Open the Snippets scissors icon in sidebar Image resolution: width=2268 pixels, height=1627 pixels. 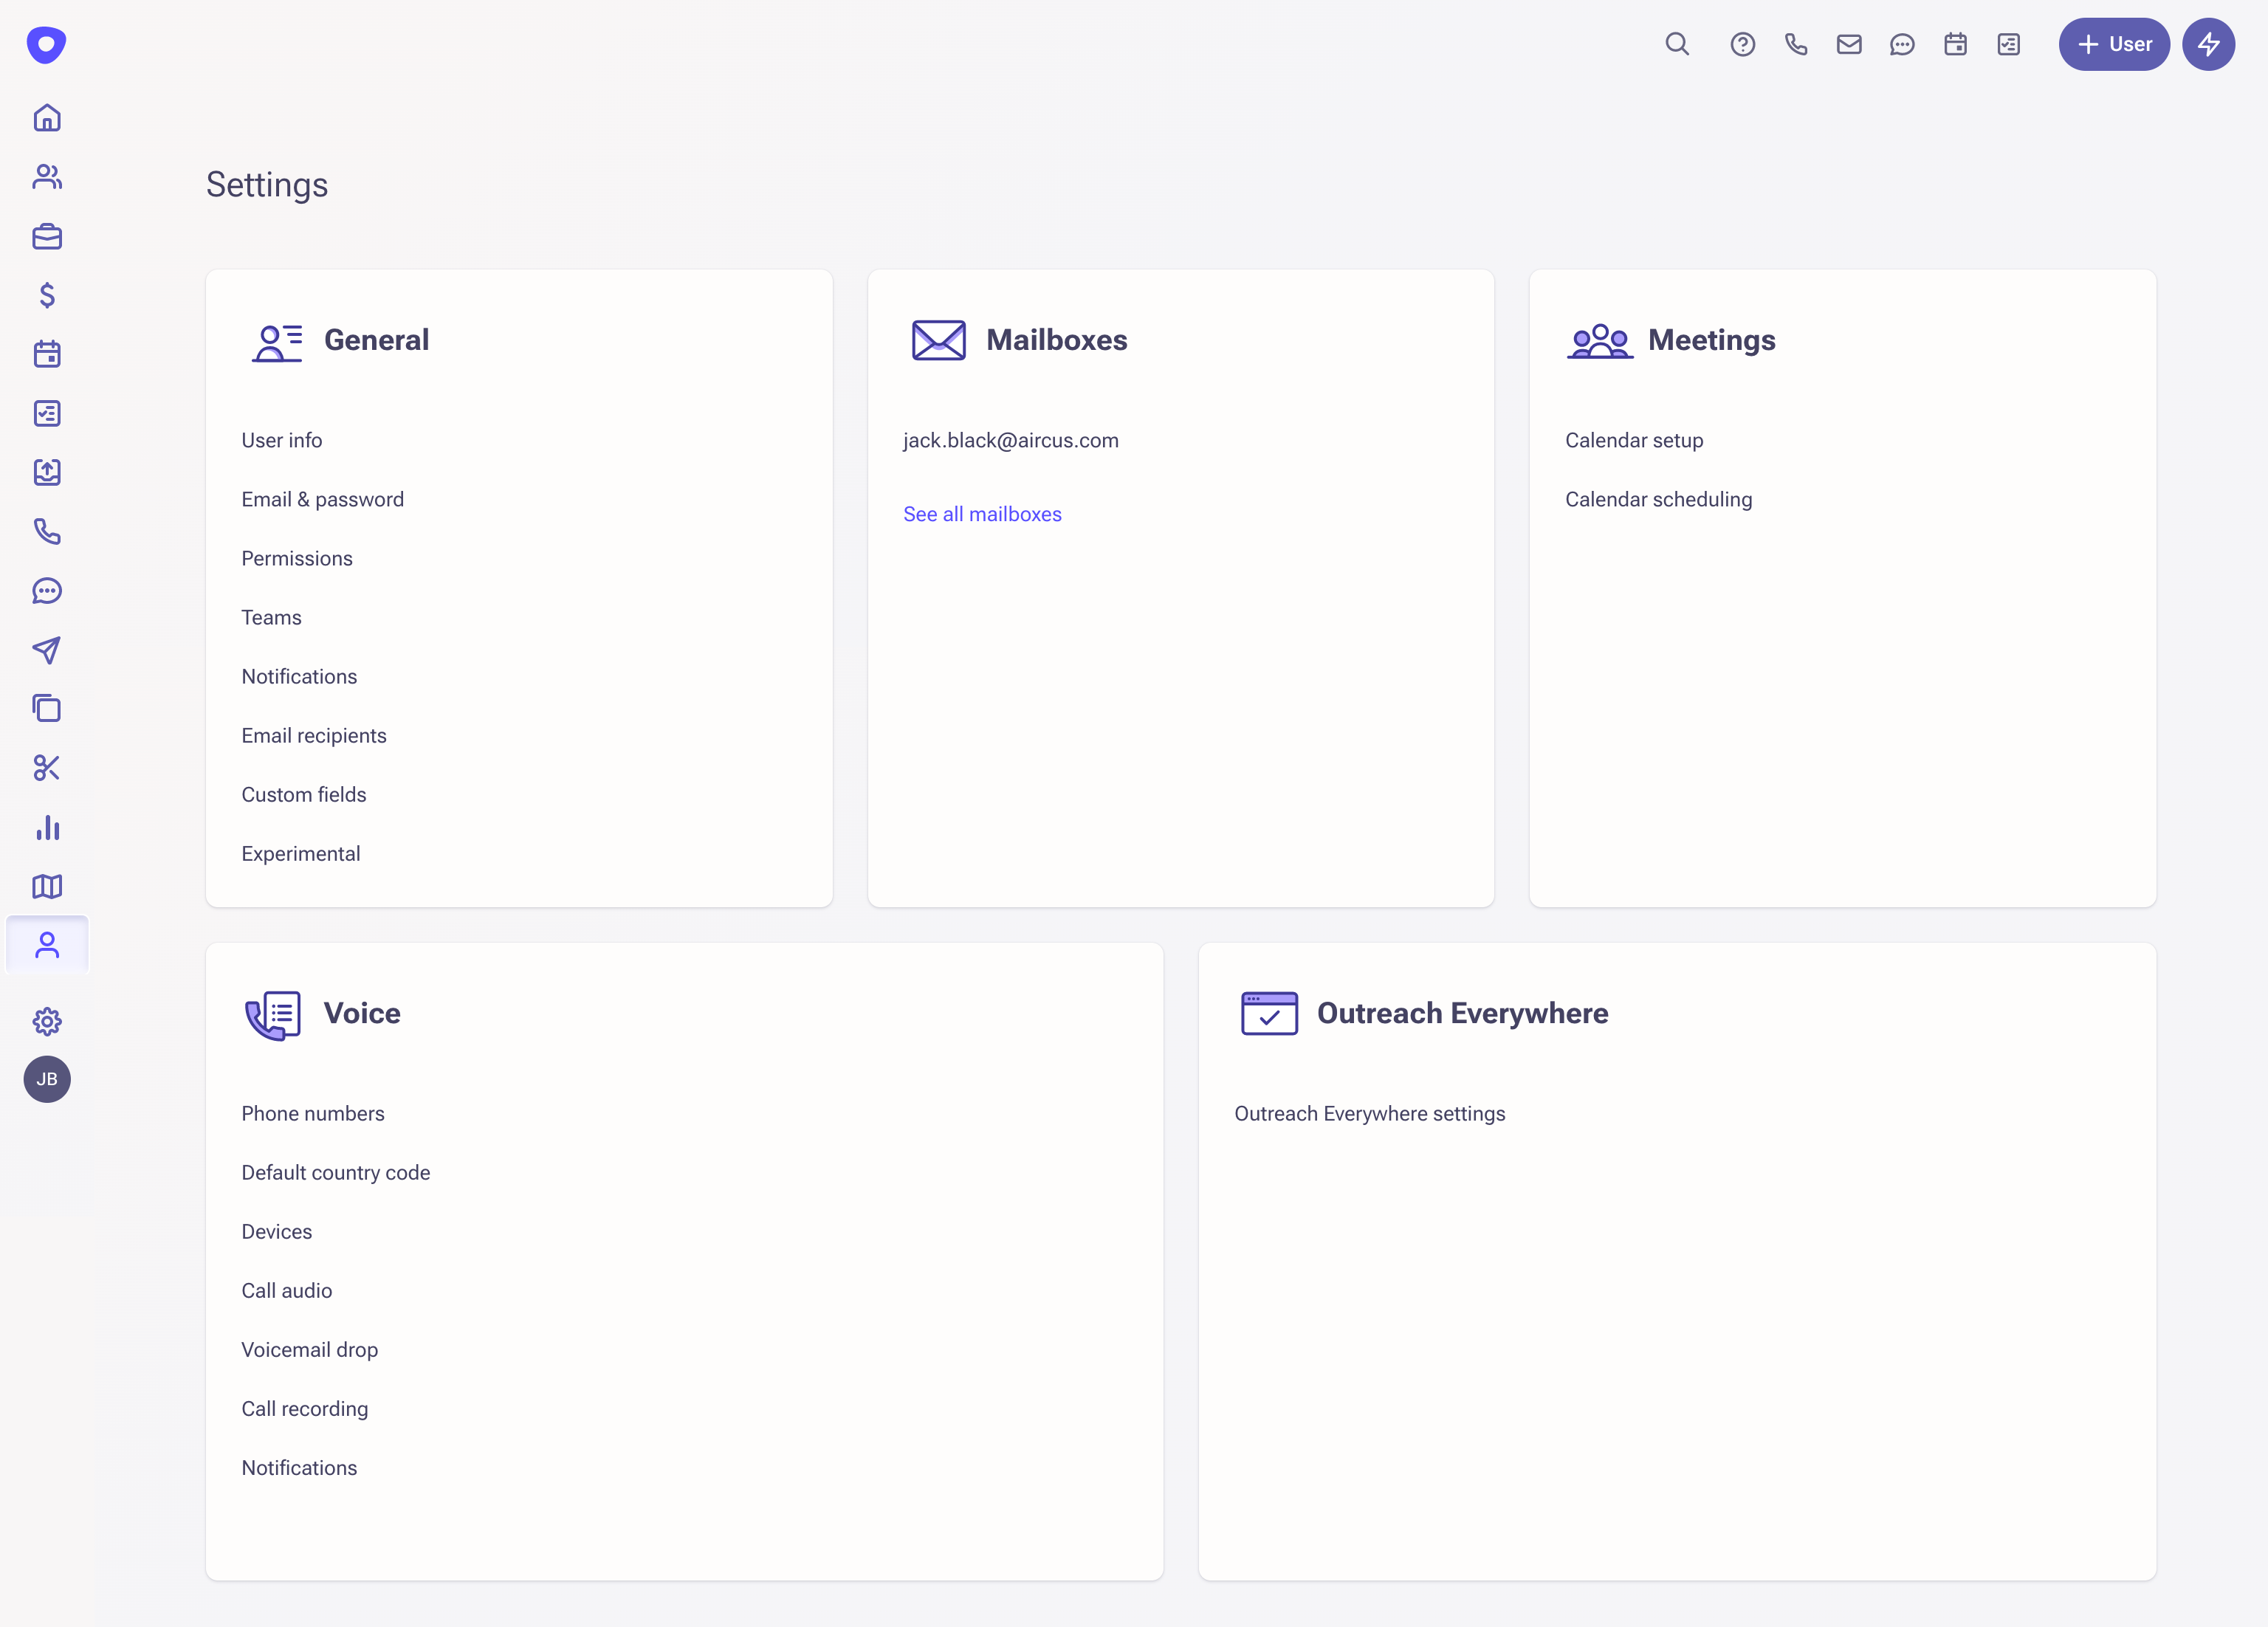coord(47,768)
